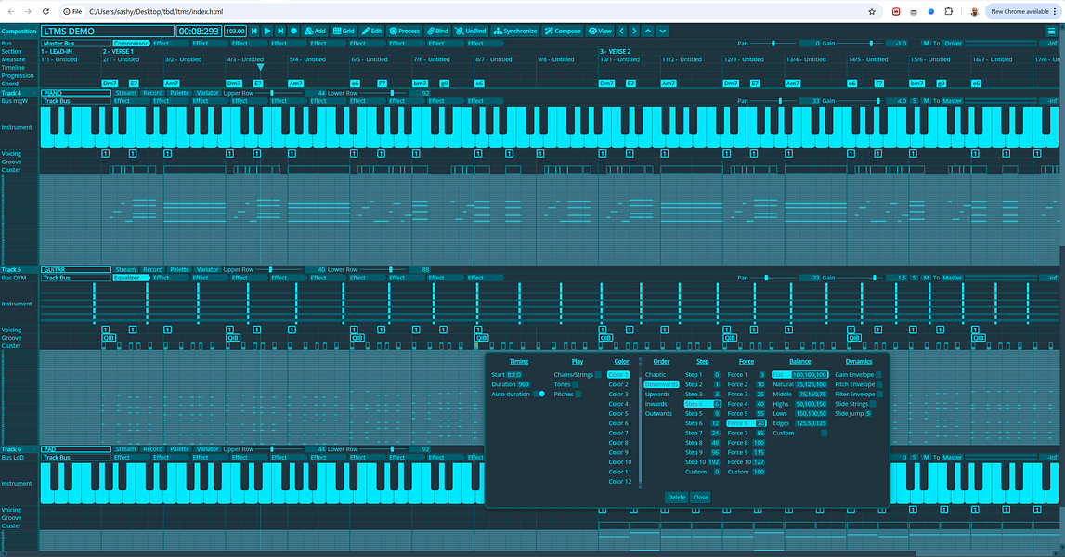The image size is (1065, 557).
Task: Open the View eye menu
Action: (x=600, y=32)
